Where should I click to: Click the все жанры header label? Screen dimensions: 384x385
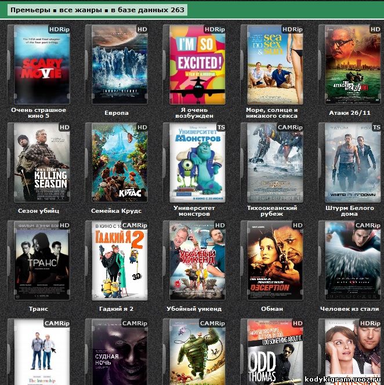pos(80,10)
